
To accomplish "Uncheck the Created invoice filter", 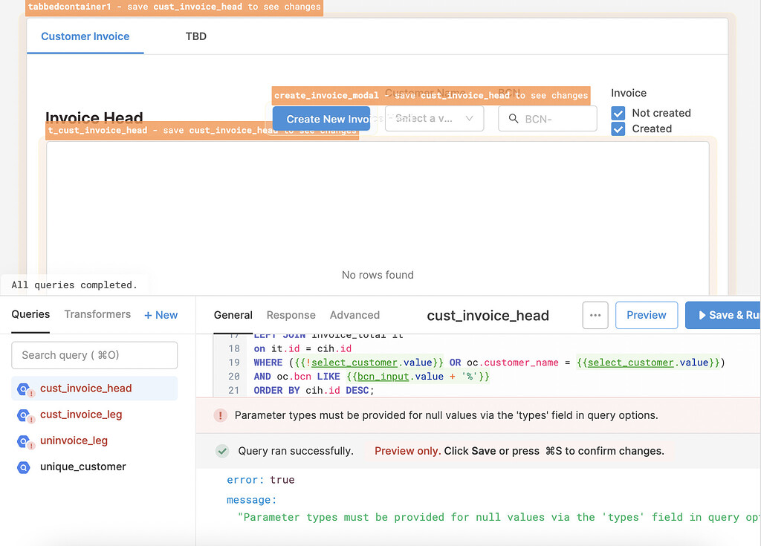I will coord(618,129).
